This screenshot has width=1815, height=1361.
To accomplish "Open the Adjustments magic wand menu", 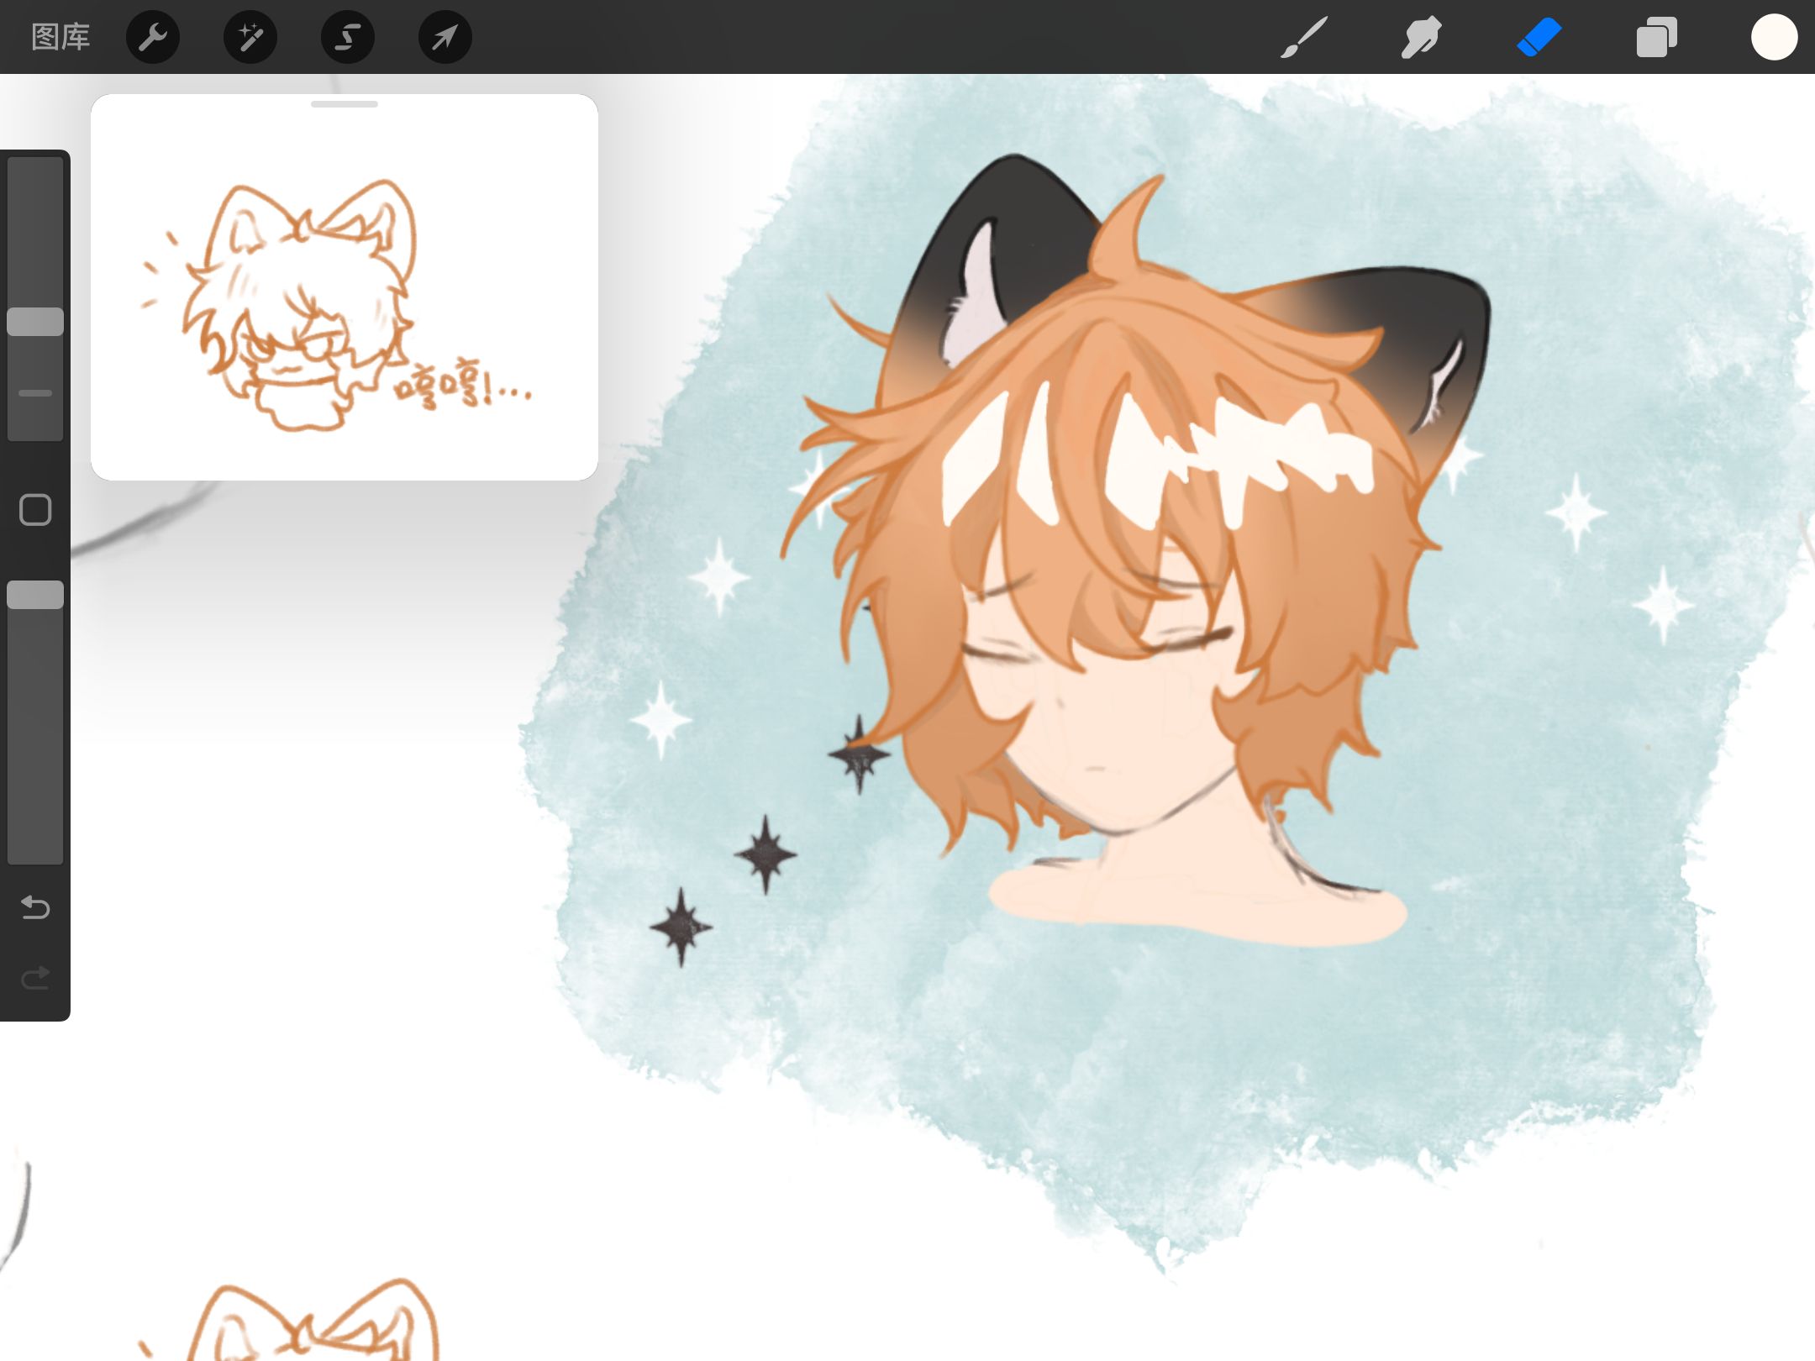I will (x=250, y=37).
